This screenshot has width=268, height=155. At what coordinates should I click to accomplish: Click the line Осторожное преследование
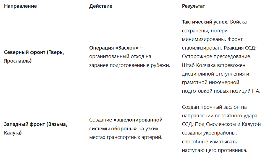(x=217, y=56)
